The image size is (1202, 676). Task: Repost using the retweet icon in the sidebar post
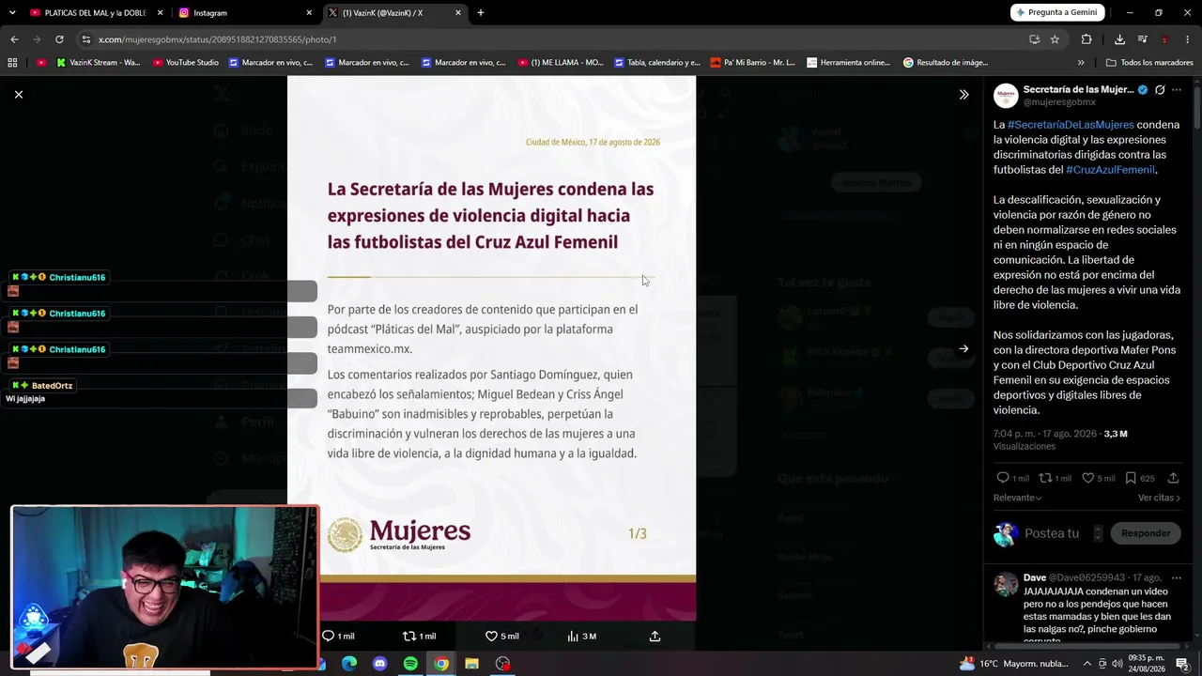coord(1044,478)
